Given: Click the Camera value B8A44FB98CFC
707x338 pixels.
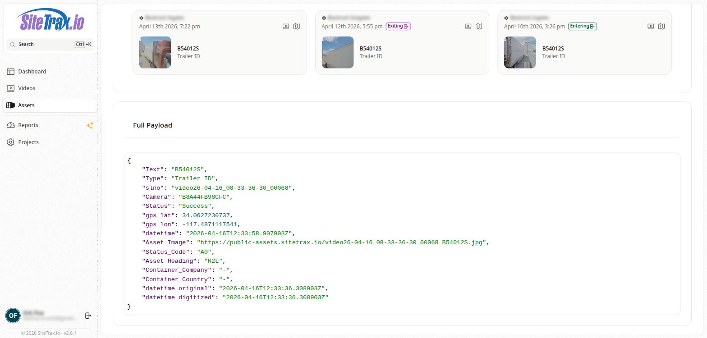Looking at the screenshot, I should coord(205,197).
